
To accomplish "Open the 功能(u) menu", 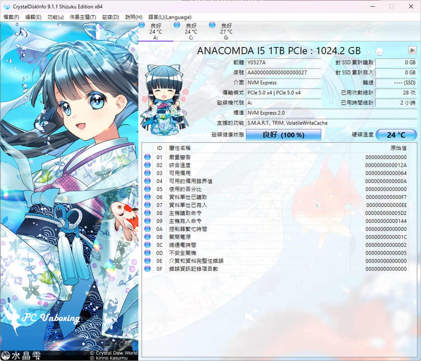I will point(56,17).
